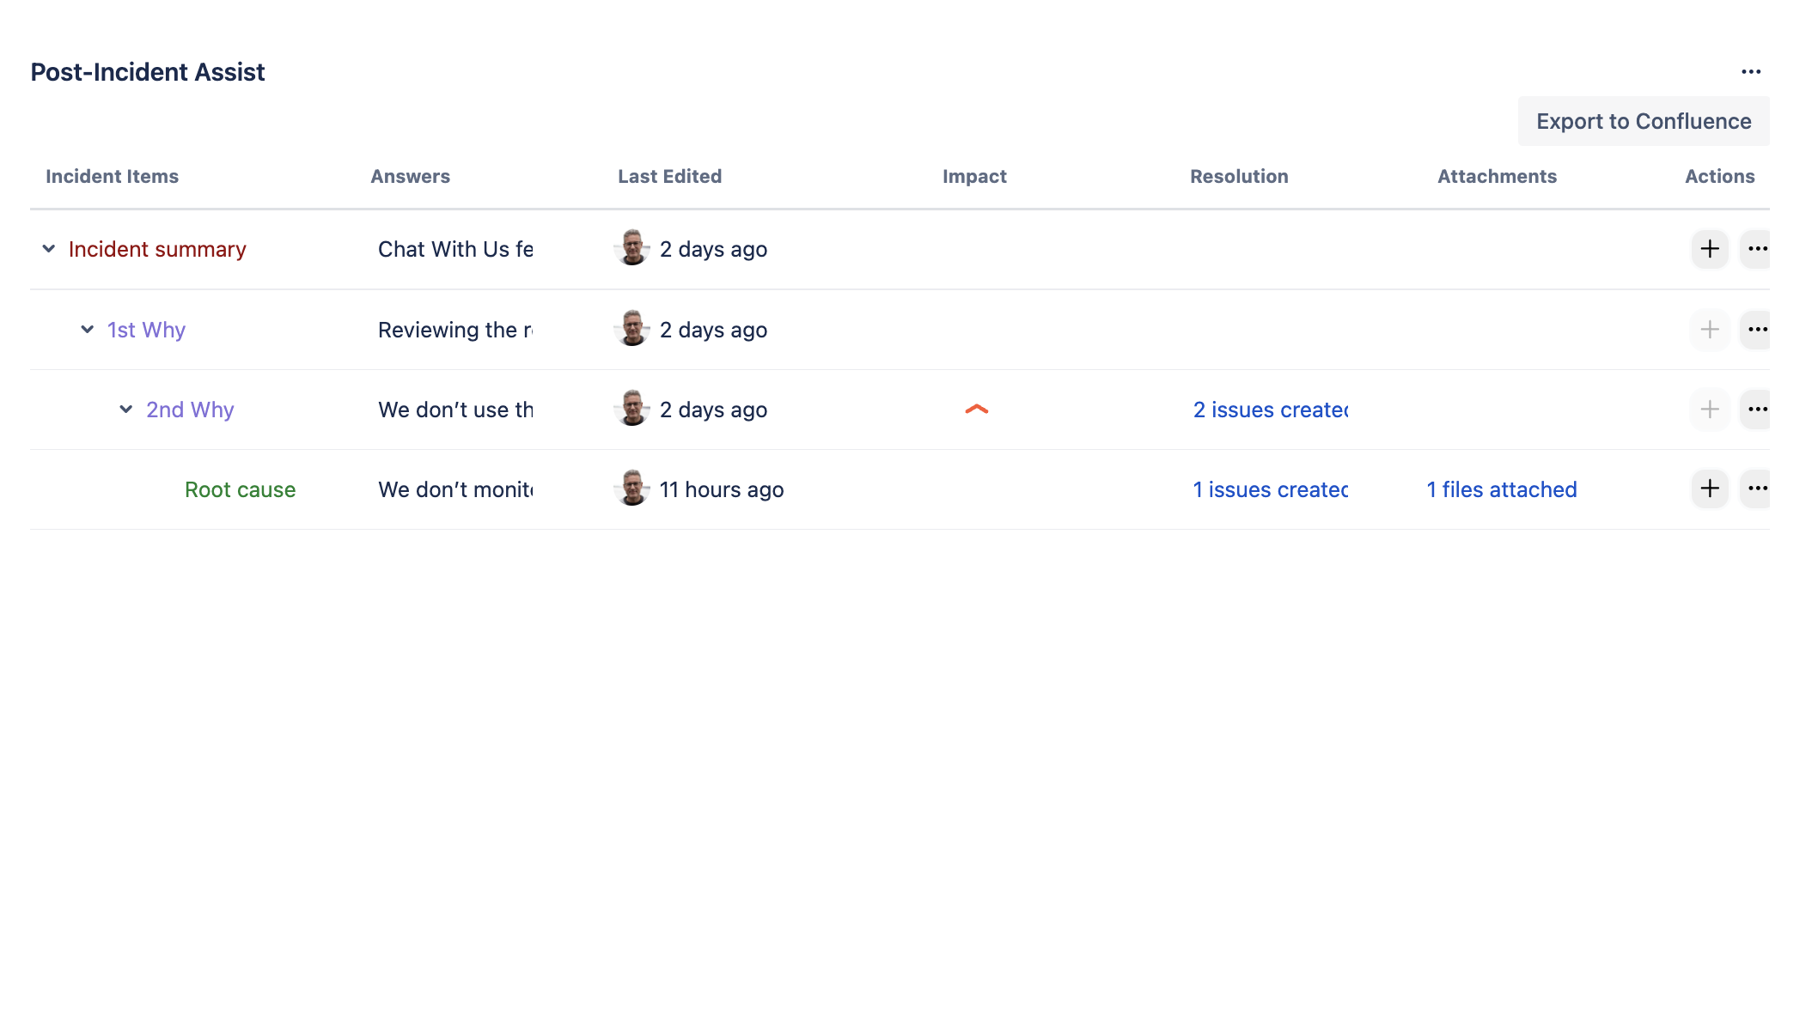Open more actions for Incident summary row
The height and width of the screenshot is (1032, 1818).
coord(1757,249)
